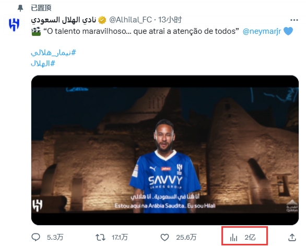
Task: Click the 2亿 view count
Action: (x=250, y=238)
